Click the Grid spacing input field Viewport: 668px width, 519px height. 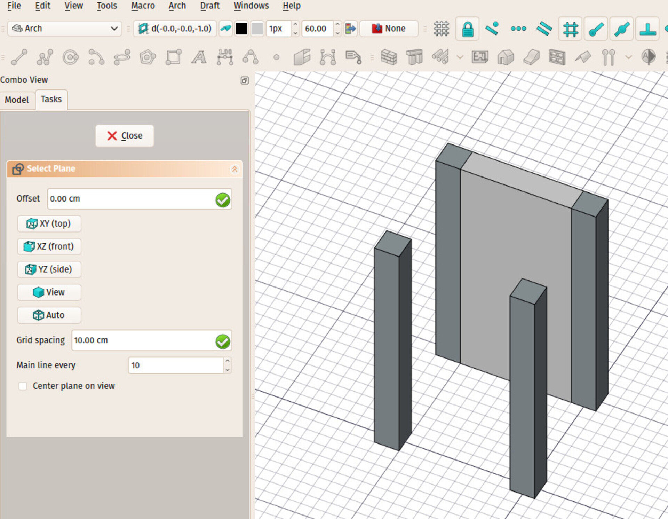[143, 340]
